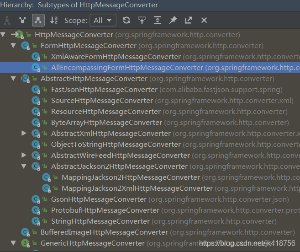Click the class icon of ProtobufHttpMessageConverter
Viewport: 300px width, 252px height.
pyautogui.click(x=36, y=210)
